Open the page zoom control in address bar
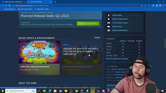Viewport: 166px width, 93px height. click(142, 6)
